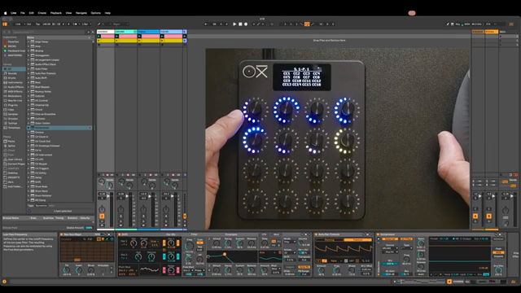Open Audio Effects in the browser library
This screenshot has width=521, height=293.
(15, 87)
